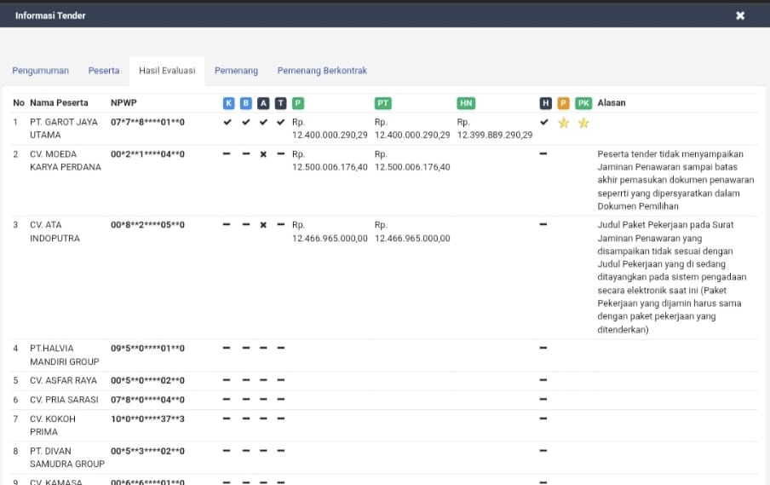
Task: Close the Informasi Tender dialog
Action: [740, 15]
